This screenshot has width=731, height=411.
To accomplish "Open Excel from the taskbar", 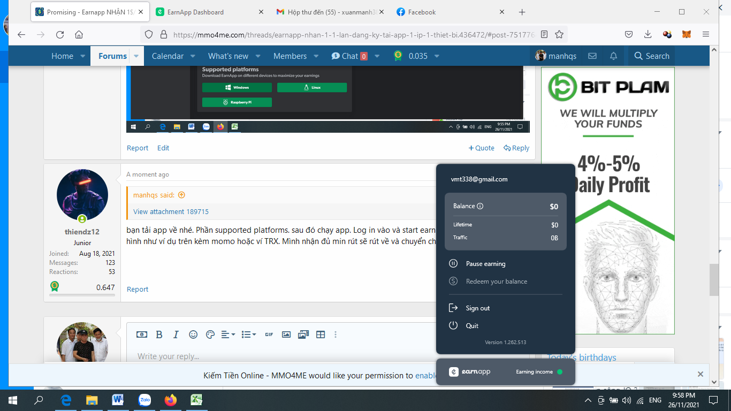I will (196, 400).
